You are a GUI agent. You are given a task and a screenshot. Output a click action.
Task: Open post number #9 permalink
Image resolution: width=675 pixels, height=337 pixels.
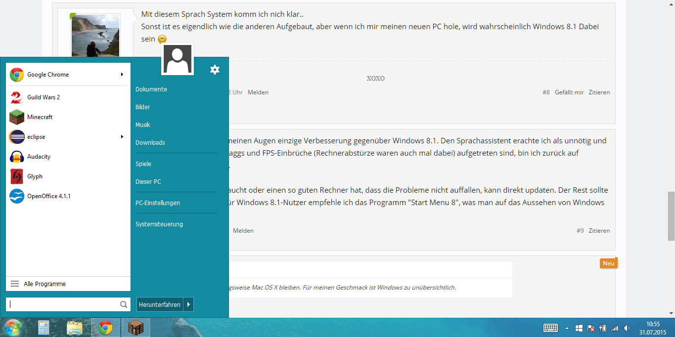(580, 231)
